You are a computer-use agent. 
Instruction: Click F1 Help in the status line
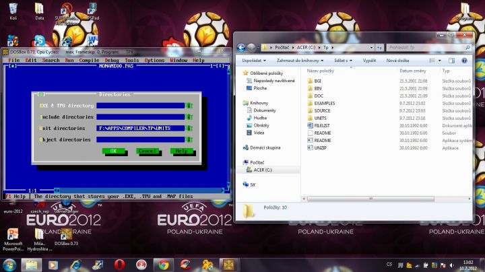[15, 197]
